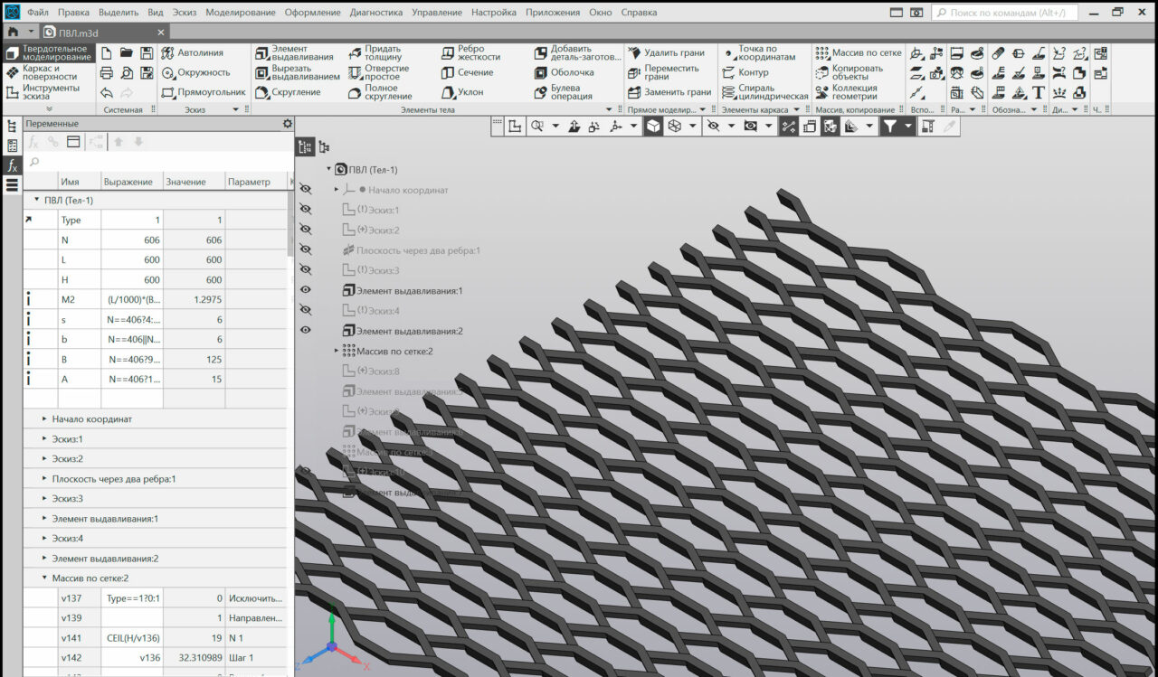The width and height of the screenshot is (1158, 677).
Task: Expand Массив по сетке:2 in model tree
Action: point(337,351)
